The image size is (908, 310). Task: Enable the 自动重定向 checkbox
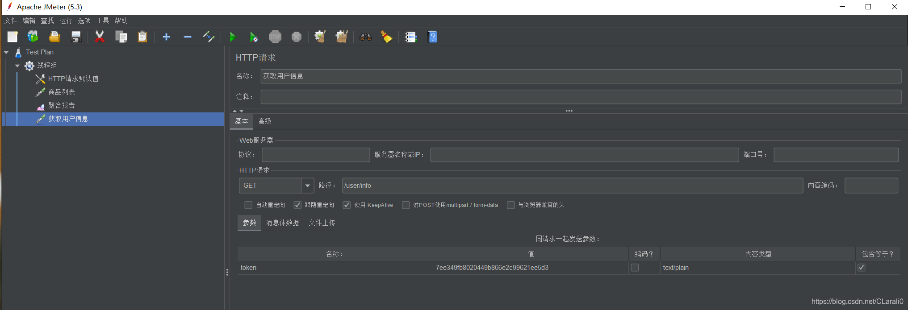(248, 205)
